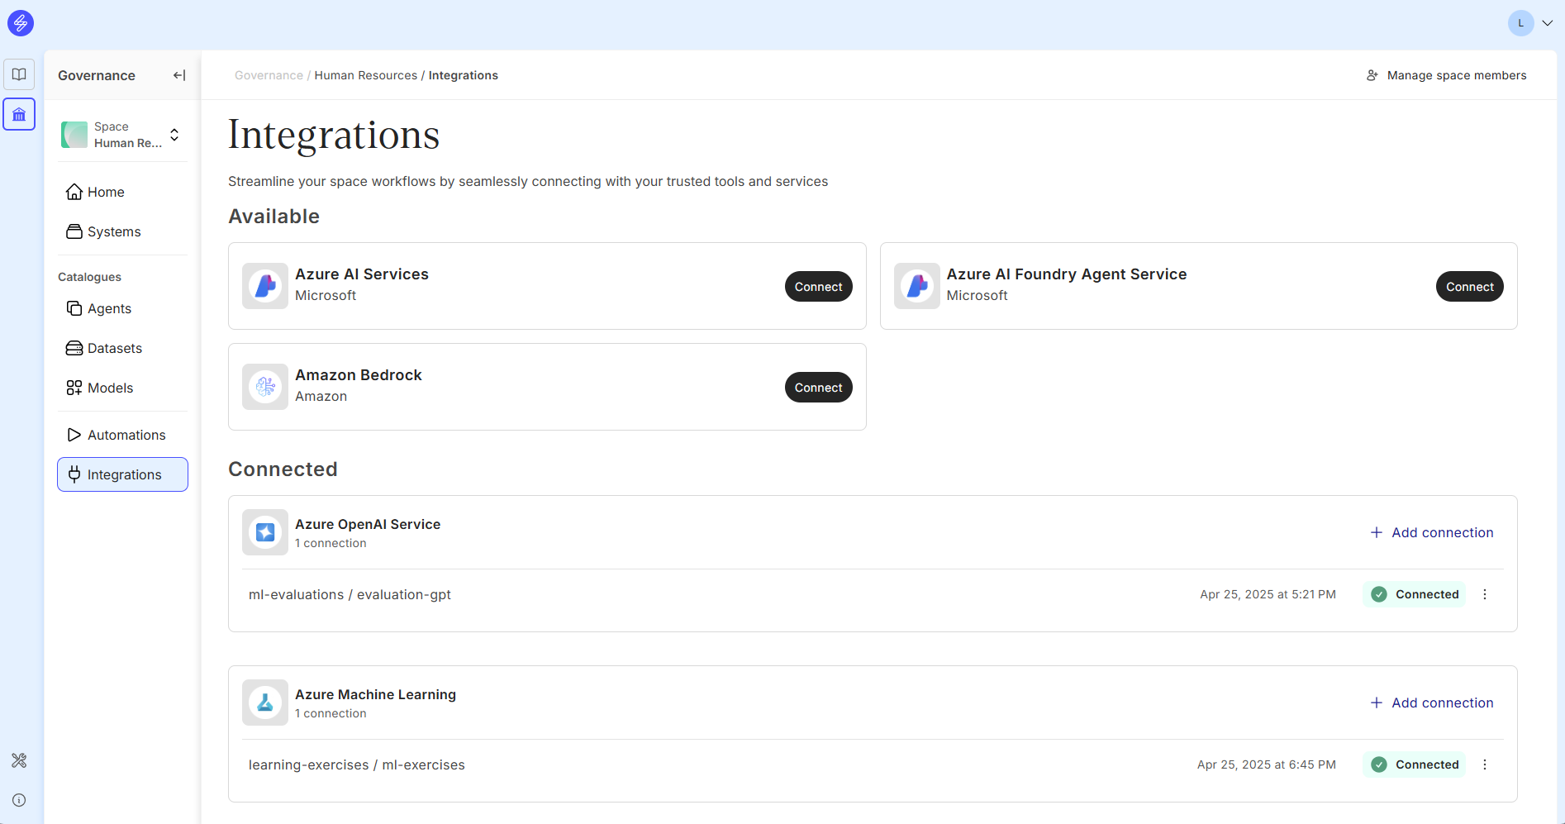
Task: Click the Azure OpenAI Service logo icon
Action: click(x=265, y=532)
